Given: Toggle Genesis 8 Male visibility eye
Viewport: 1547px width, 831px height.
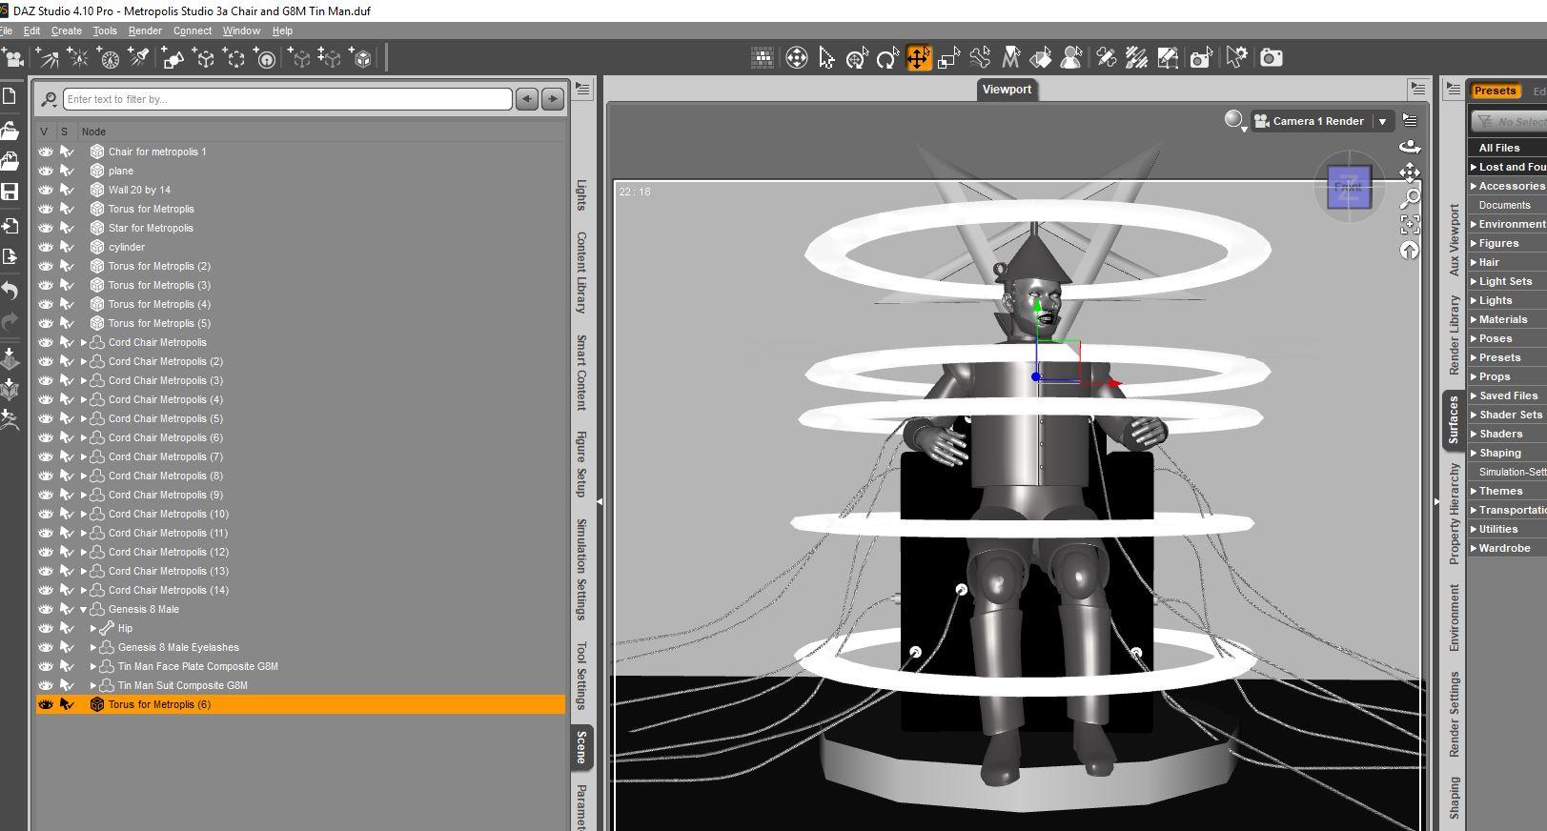Looking at the screenshot, I should pyautogui.click(x=46, y=609).
